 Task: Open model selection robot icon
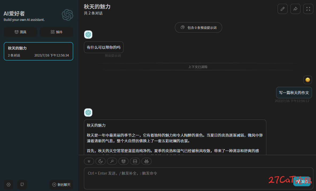(x=147, y=161)
